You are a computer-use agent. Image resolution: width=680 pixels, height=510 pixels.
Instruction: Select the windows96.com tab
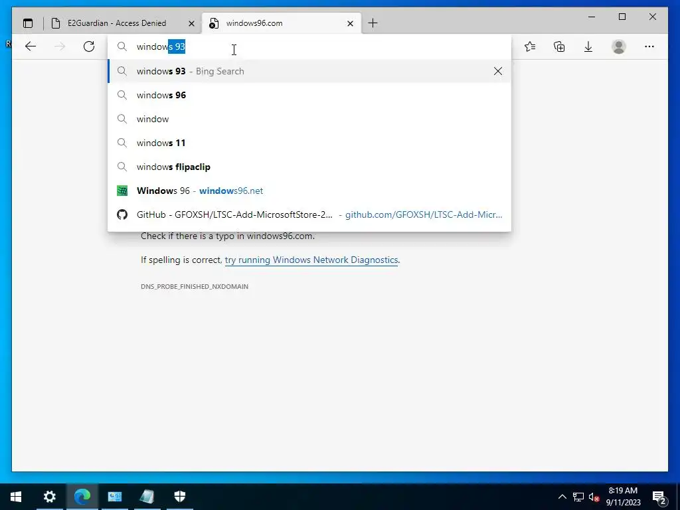point(282,23)
